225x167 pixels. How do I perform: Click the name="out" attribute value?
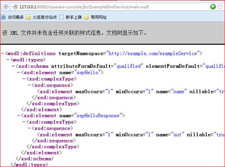pos(177,134)
